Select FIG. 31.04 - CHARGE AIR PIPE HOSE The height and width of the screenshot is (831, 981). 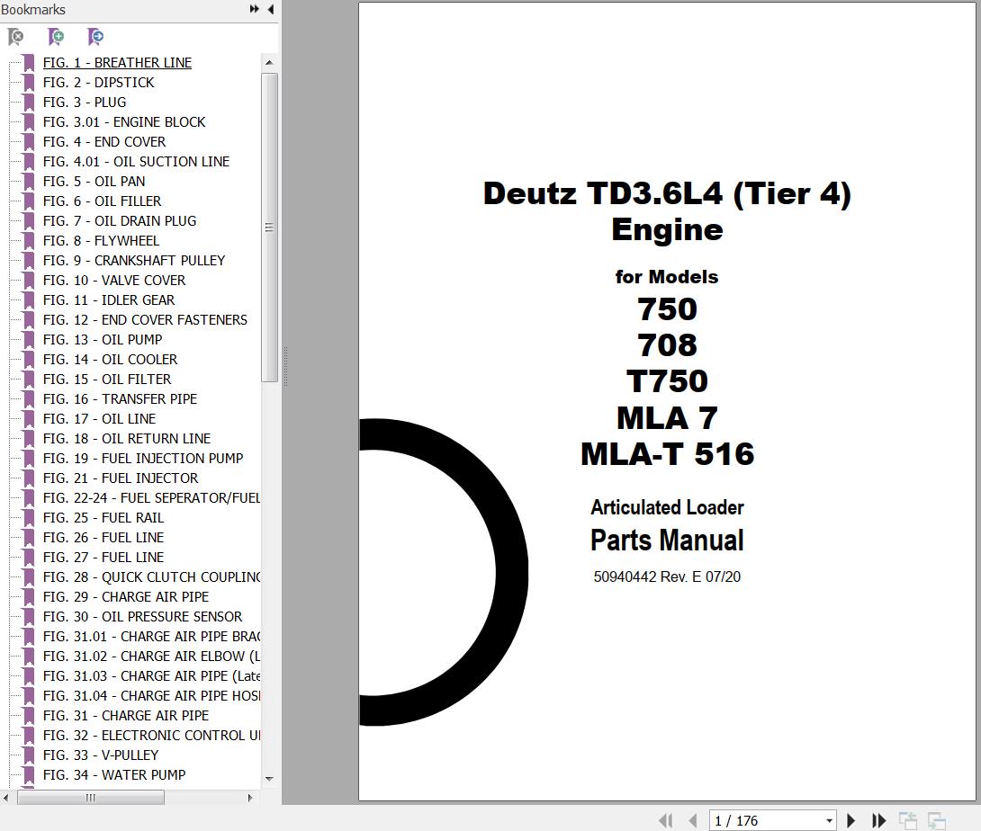151,696
